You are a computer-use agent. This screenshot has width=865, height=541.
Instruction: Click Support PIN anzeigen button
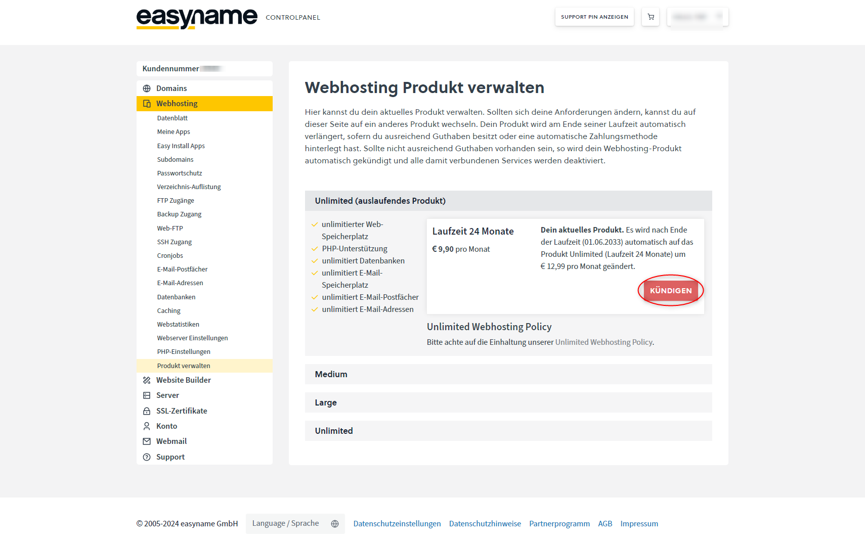tap(594, 17)
